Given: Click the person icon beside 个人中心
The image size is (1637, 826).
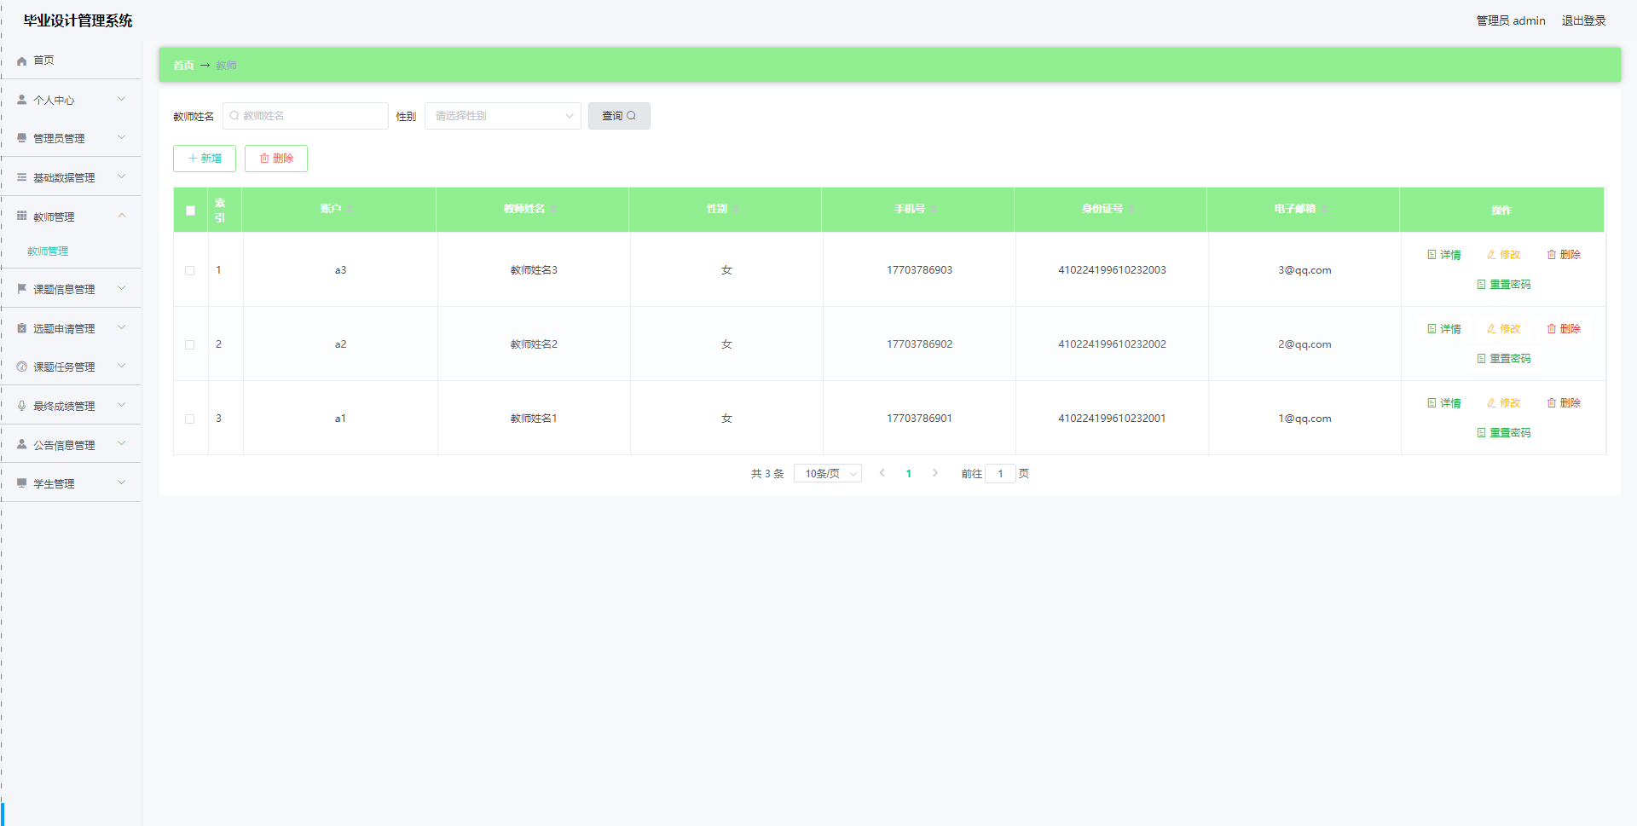Looking at the screenshot, I should tap(21, 100).
